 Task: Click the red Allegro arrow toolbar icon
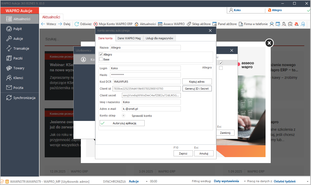296,24
